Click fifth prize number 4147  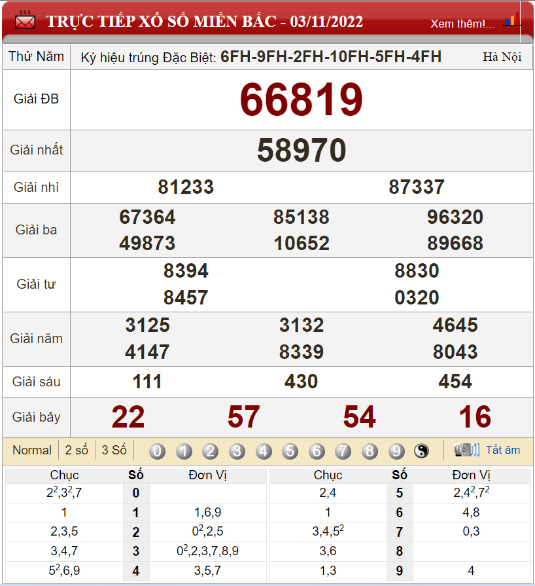tap(147, 352)
